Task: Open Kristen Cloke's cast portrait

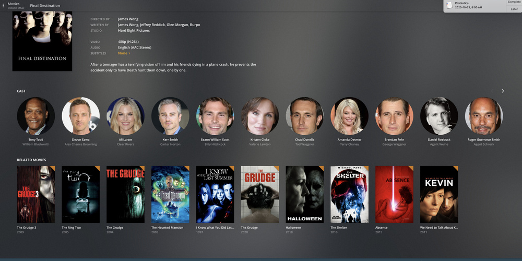Action: pos(260,116)
